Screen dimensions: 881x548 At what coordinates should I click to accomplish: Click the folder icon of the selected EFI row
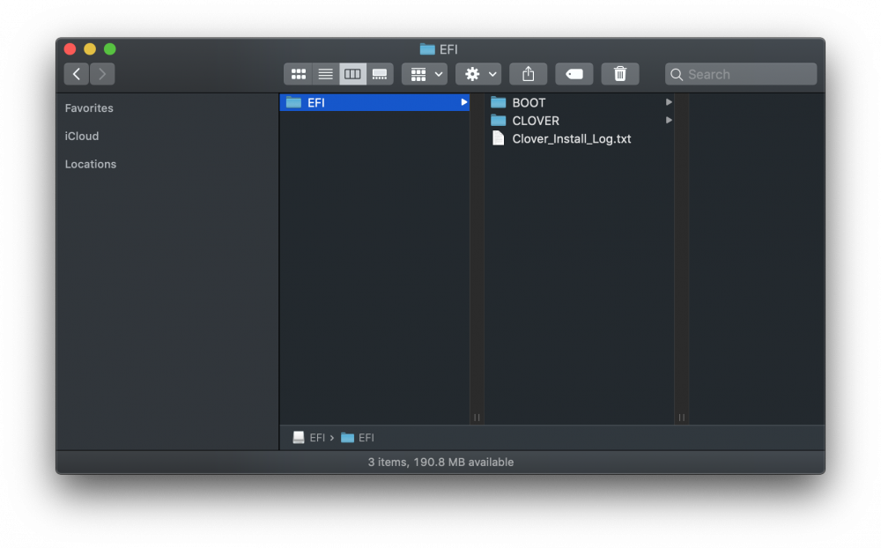pos(294,102)
